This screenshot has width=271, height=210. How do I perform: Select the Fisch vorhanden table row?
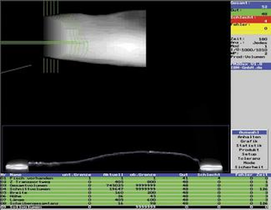pyautogui.click(x=135, y=178)
